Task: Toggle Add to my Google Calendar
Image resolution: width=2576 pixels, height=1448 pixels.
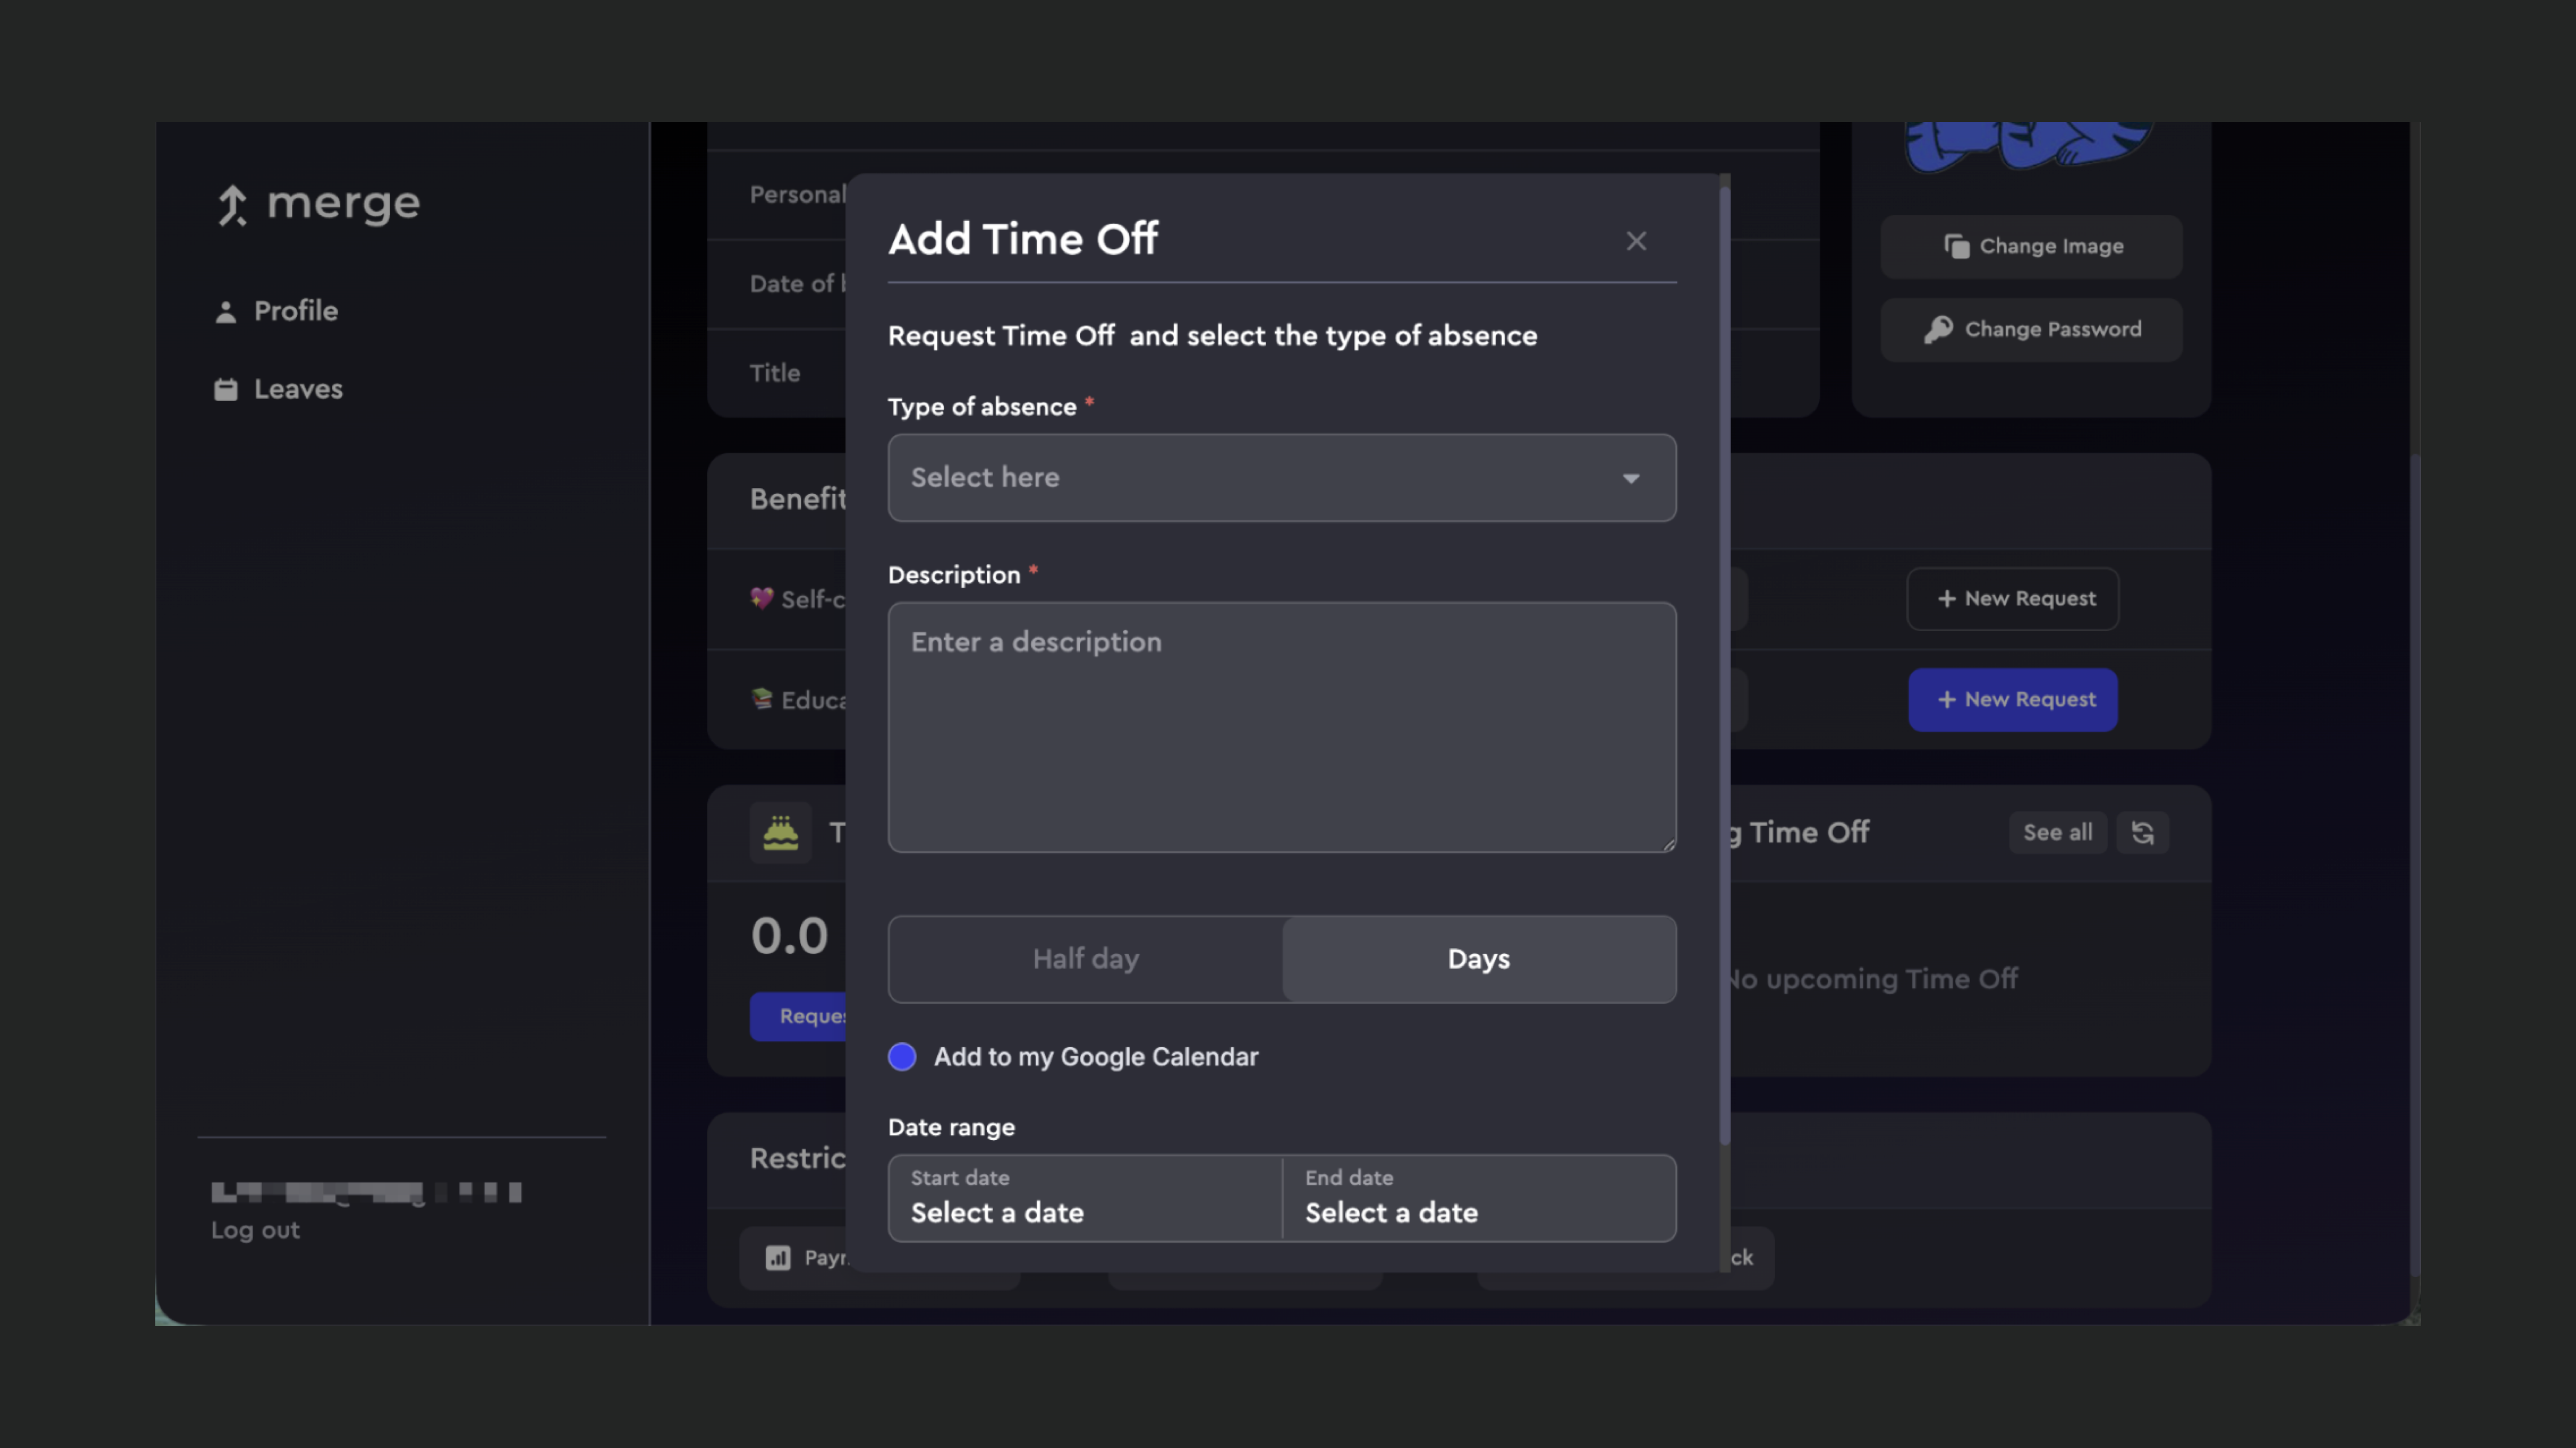Action: [902, 1057]
